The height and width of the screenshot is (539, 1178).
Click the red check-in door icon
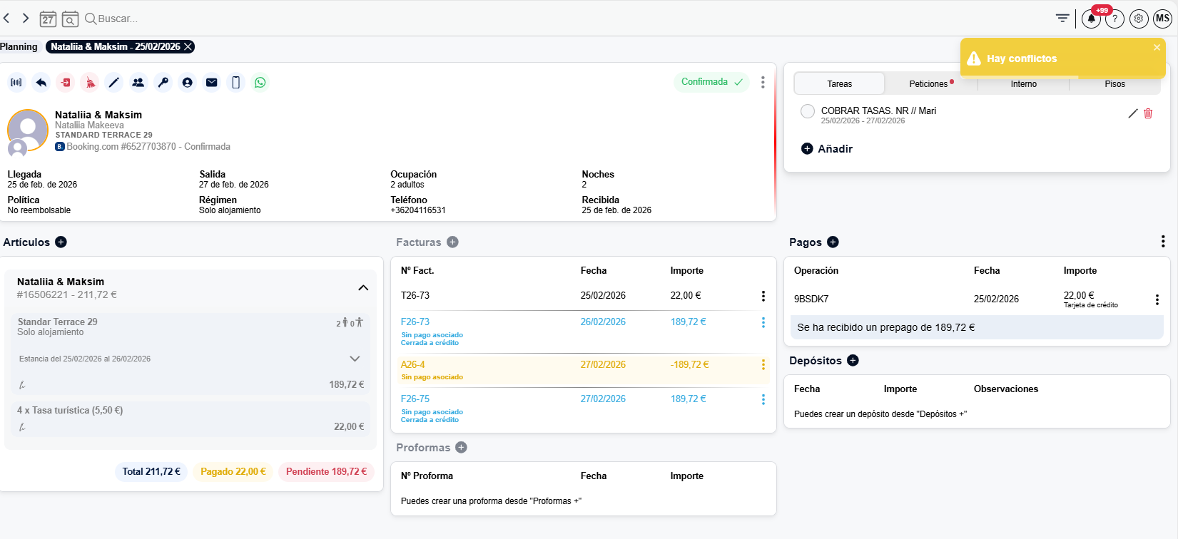pos(66,83)
